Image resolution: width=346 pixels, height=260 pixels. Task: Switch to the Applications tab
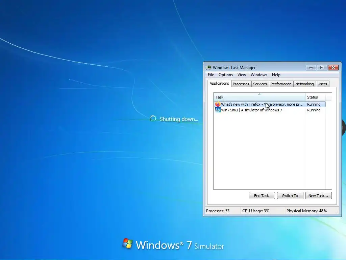tap(219, 83)
